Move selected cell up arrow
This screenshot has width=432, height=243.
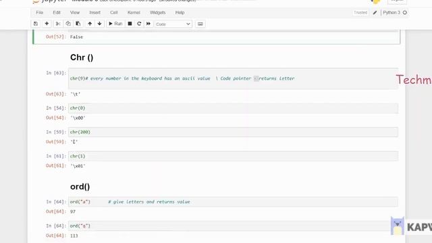coord(90,24)
